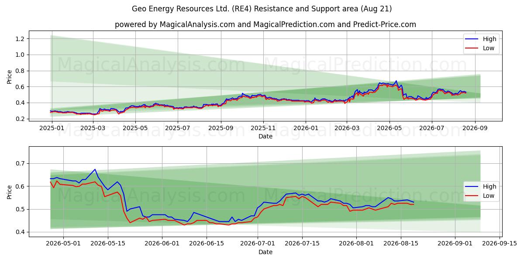The image size is (524, 262).
Task: Click the '2026-06-15' tick label
Action: coord(207,244)
